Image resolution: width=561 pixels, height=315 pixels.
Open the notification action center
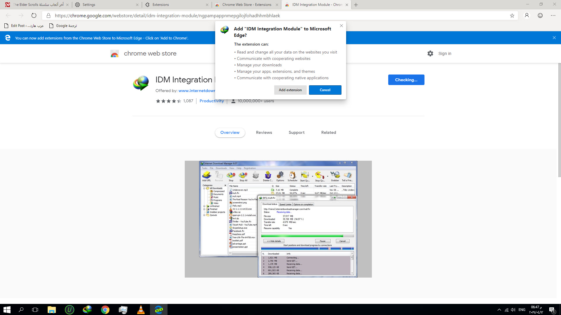pos(552,309)
